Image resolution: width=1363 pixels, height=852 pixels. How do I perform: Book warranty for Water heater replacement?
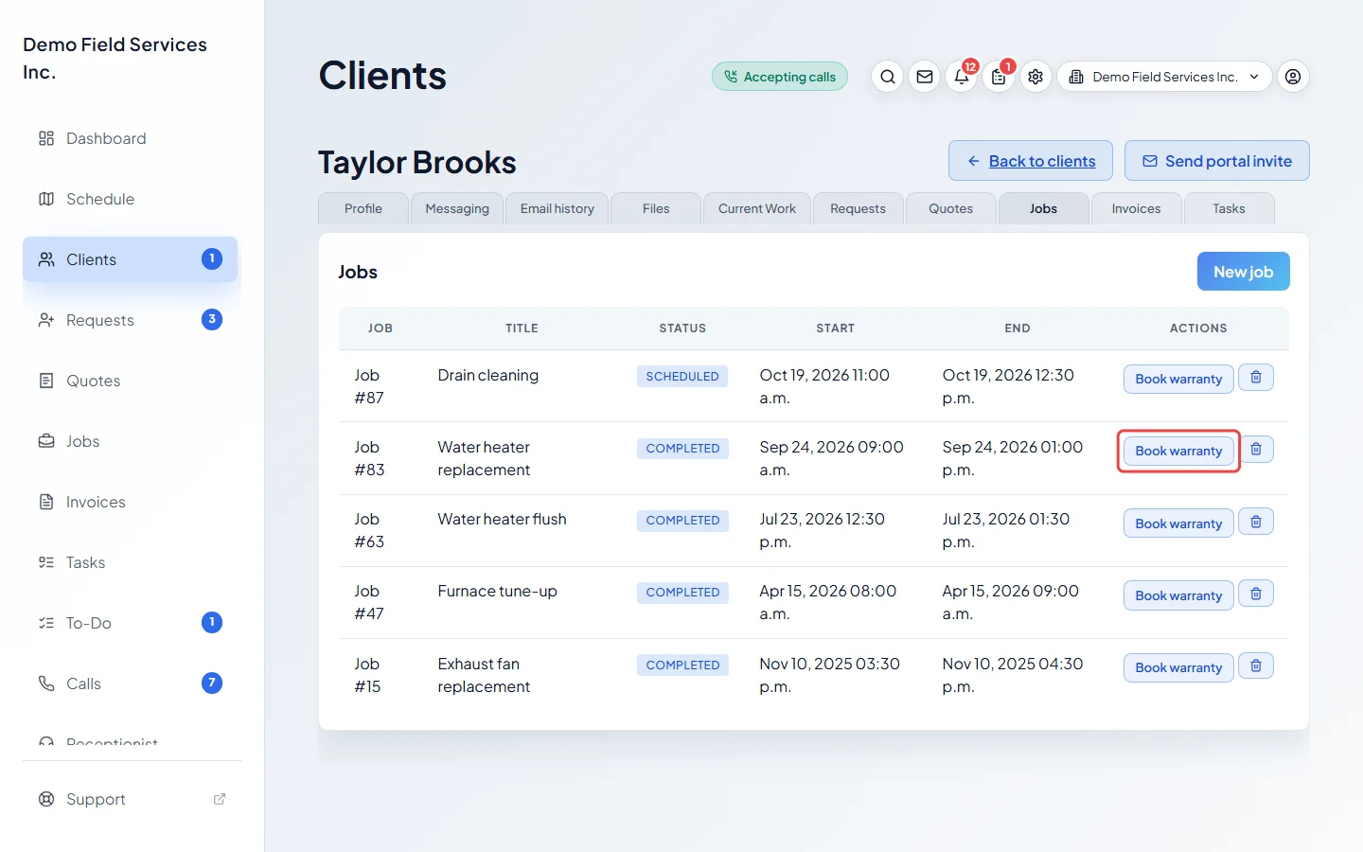tap(1178, 451)
